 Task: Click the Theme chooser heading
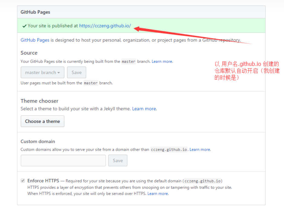tap(39, 101)
